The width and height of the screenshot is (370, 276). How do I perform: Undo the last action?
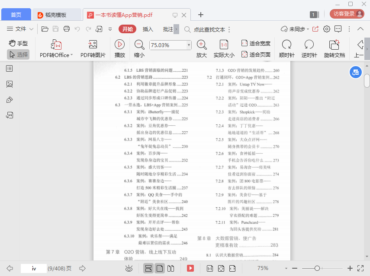coord(77,29)
